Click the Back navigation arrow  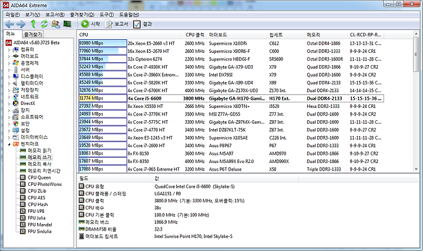10,24
